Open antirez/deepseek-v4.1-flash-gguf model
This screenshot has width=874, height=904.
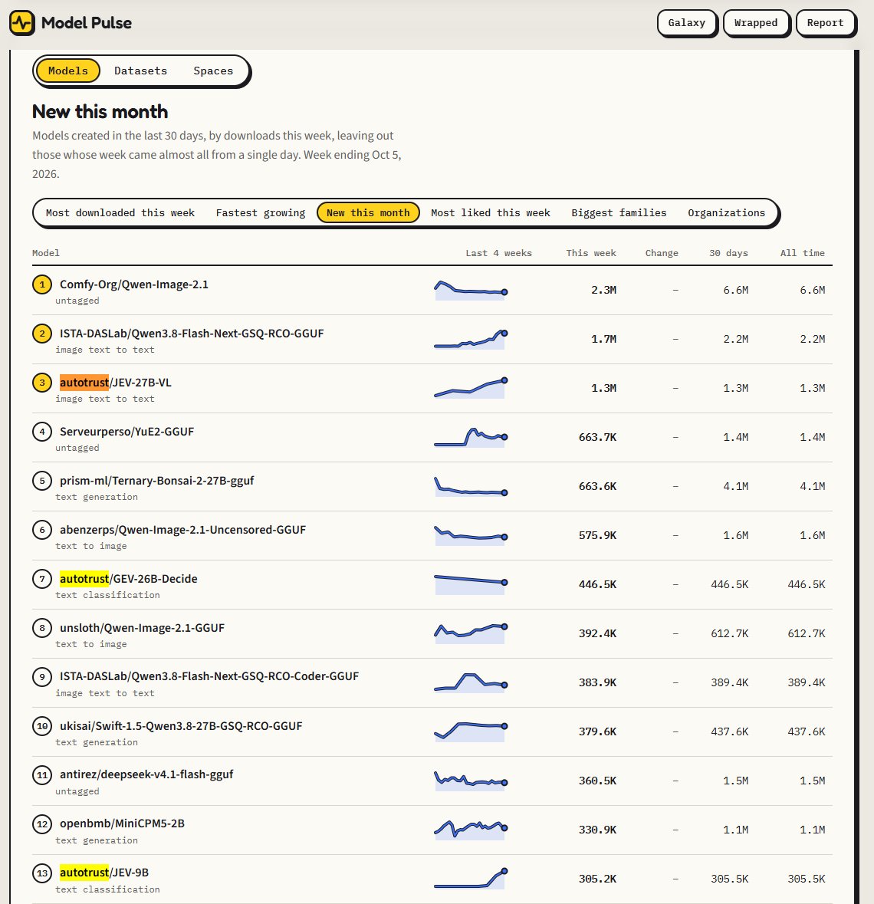pyautogui.click(x=146, y=774)
